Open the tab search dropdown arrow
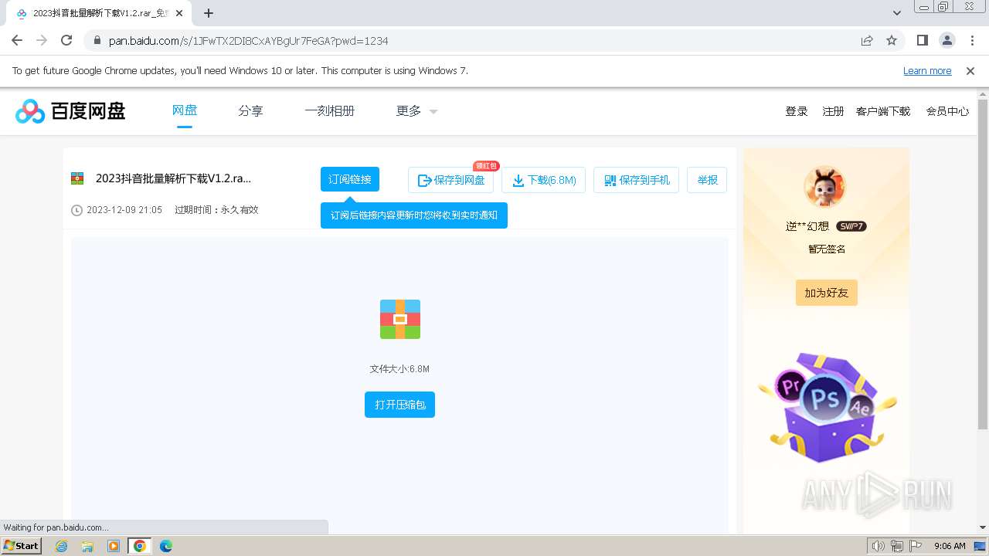The height and width of the screenshot is (556, 989). coord(897,13)
